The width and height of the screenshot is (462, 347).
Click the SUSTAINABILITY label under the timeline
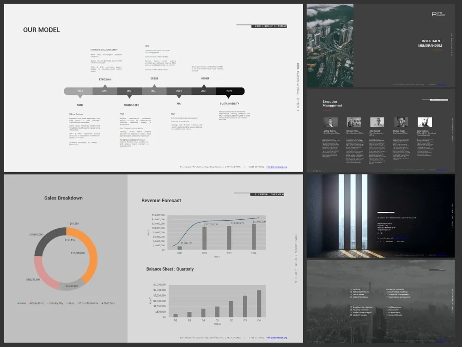[230, 104]
